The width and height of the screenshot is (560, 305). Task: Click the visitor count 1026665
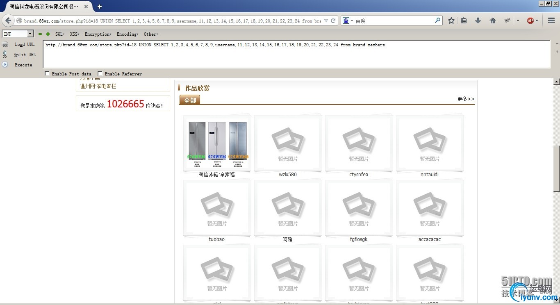click(125, 104)
